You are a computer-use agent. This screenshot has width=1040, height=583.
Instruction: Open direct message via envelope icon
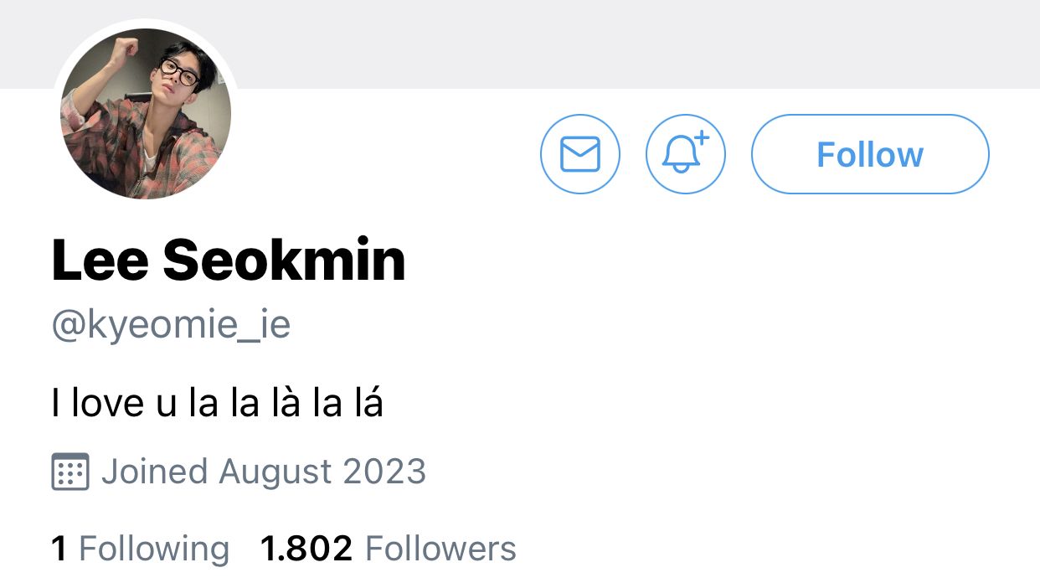point(580,154)
